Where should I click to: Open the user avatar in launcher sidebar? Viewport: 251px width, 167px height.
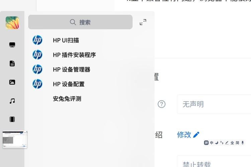tap(12, 23)
